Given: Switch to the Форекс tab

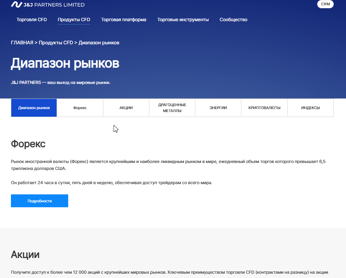Looking at the screenshot, I should coord(80,108).
